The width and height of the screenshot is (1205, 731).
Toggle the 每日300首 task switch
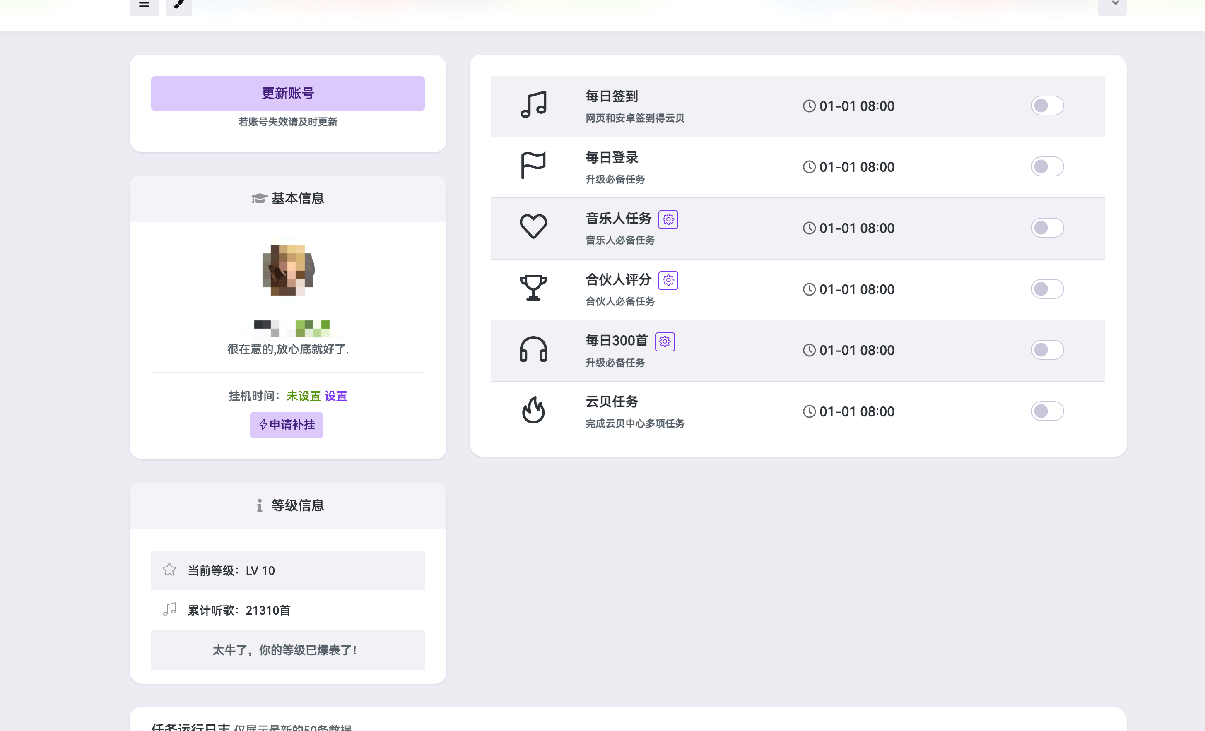coord(1048,350)
